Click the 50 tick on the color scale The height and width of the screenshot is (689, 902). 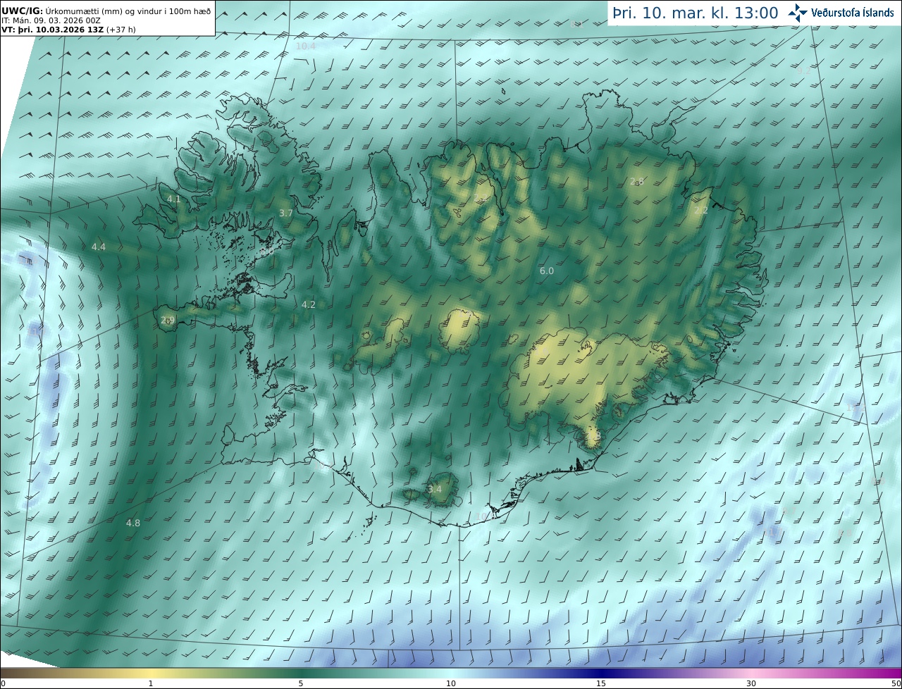896,683
